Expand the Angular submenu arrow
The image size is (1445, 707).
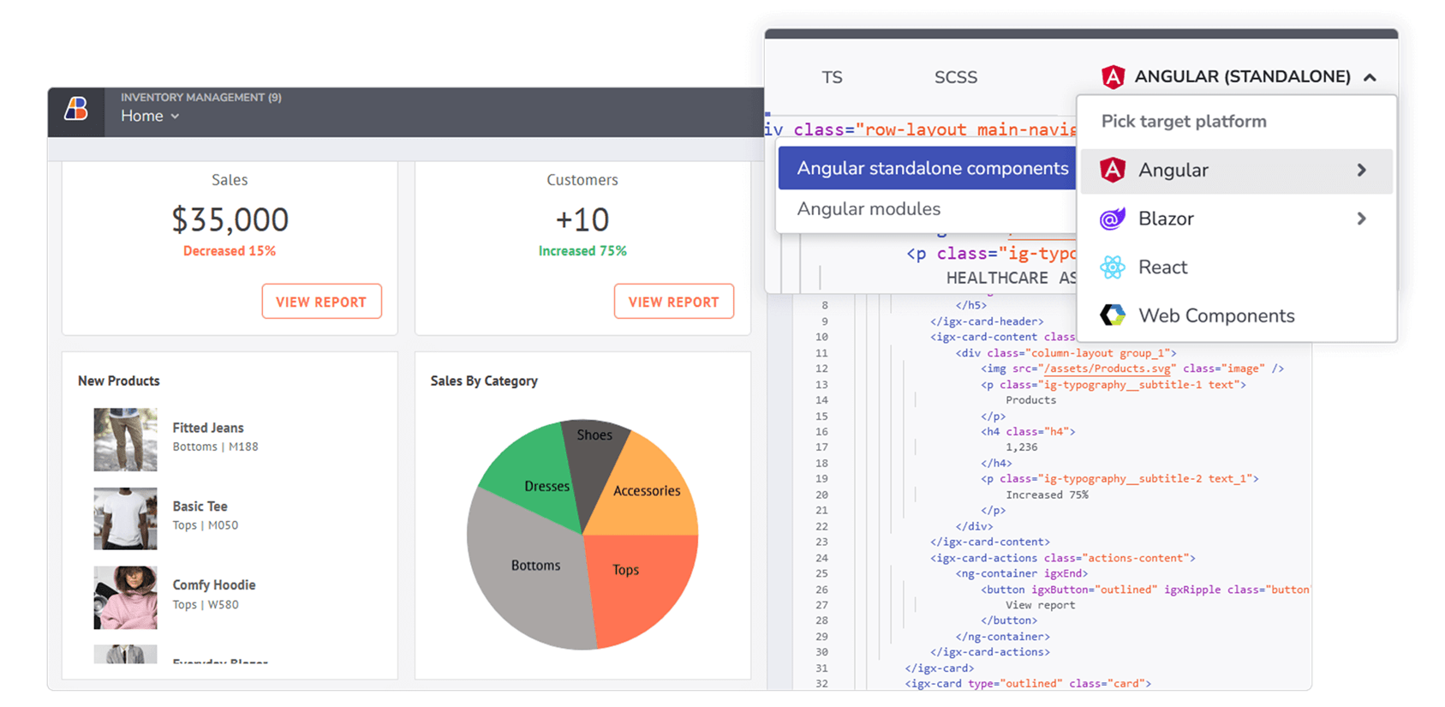[1361, 171]
